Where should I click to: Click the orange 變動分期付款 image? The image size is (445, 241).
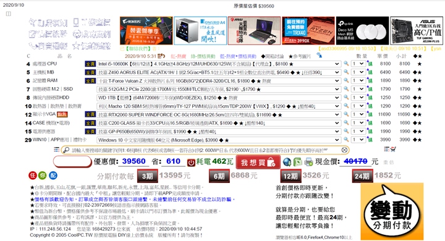click(x=392, y=212)
